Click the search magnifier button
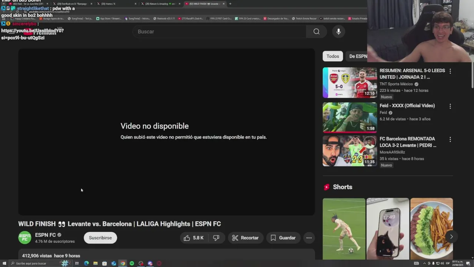The width and height of the screenshot is (474, 267). (316, 32)
